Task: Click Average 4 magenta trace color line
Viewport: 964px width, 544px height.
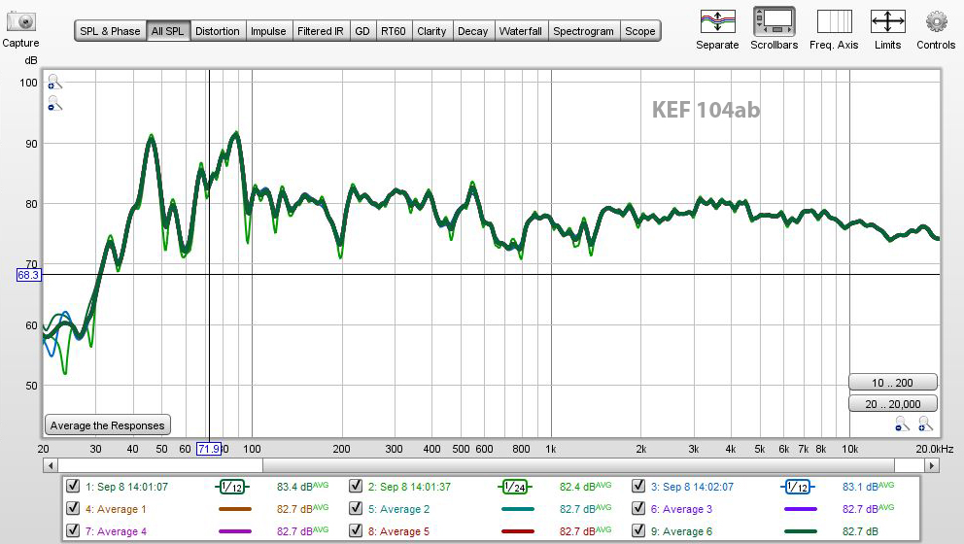Action: 235,531
